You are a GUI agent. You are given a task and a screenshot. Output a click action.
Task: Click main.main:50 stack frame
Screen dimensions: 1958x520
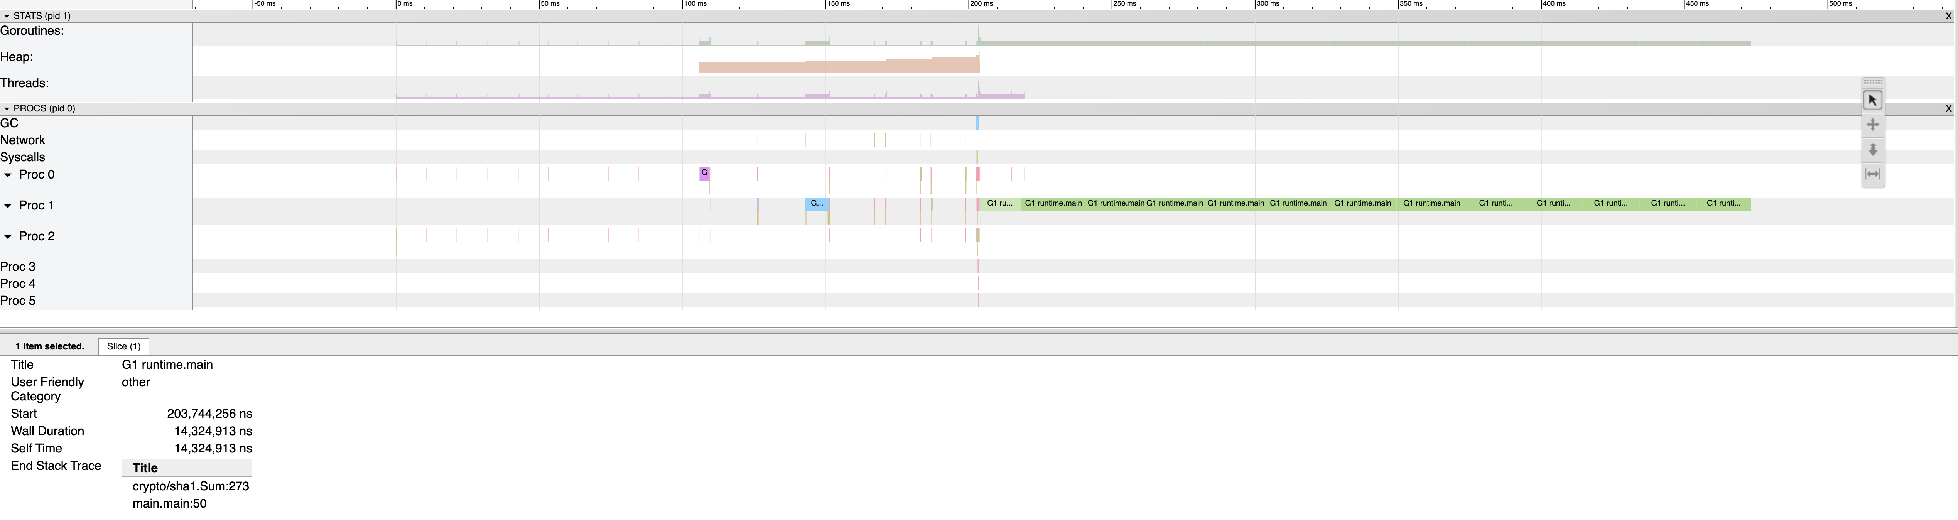[x=169, y=503]
